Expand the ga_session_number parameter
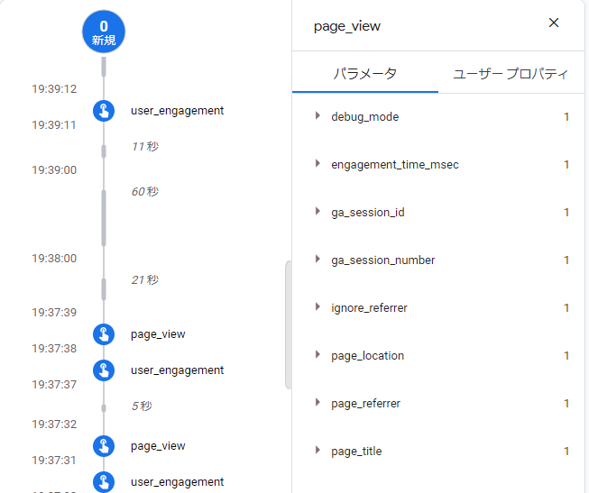The height and width of the screenshot is (493, 589). (318, 260)
